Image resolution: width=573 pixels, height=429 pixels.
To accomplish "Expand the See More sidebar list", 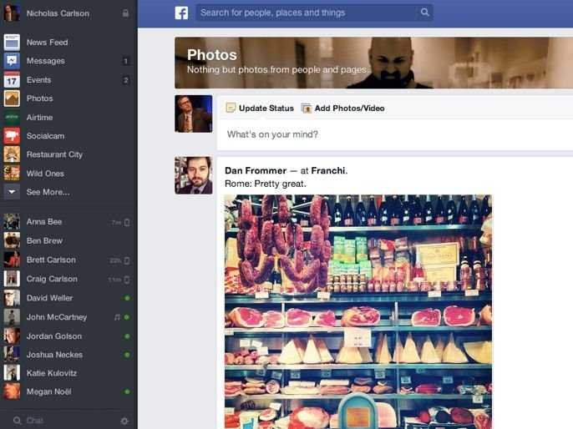I will coord(48,192).
